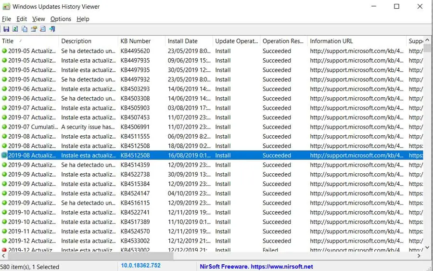
Task: Select the KB4511555 cell
Action: pos(135,137)
